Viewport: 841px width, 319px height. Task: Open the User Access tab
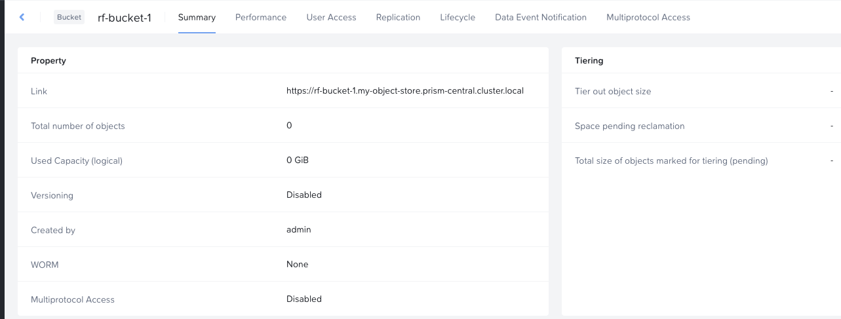(x=331, y=17)
